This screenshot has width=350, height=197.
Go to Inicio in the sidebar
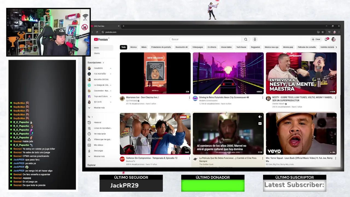coord(100,48)
